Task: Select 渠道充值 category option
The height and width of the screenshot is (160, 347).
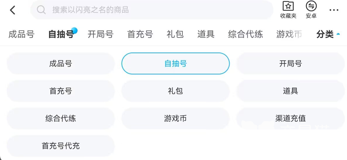Action: click(x=290, y=118)
